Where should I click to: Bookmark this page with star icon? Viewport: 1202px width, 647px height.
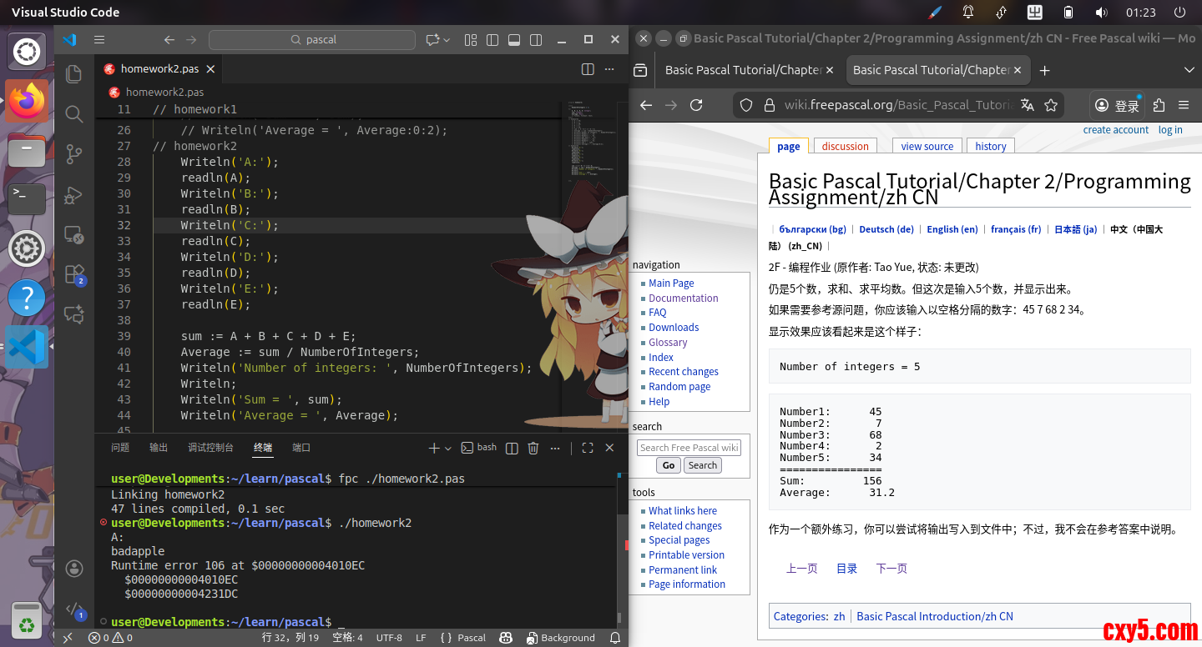pyautogui.click(x=1051, y=105)
